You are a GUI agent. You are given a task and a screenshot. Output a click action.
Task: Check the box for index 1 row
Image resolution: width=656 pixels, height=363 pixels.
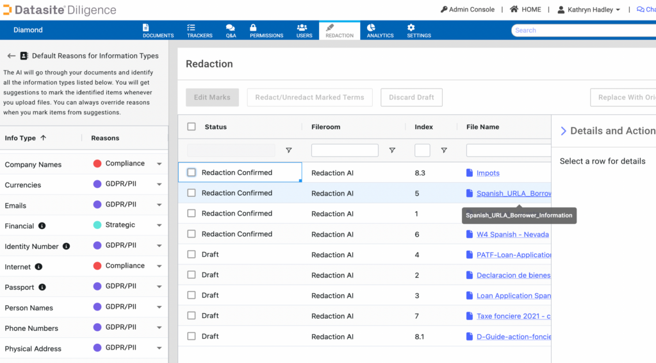[x=191, y=213]
